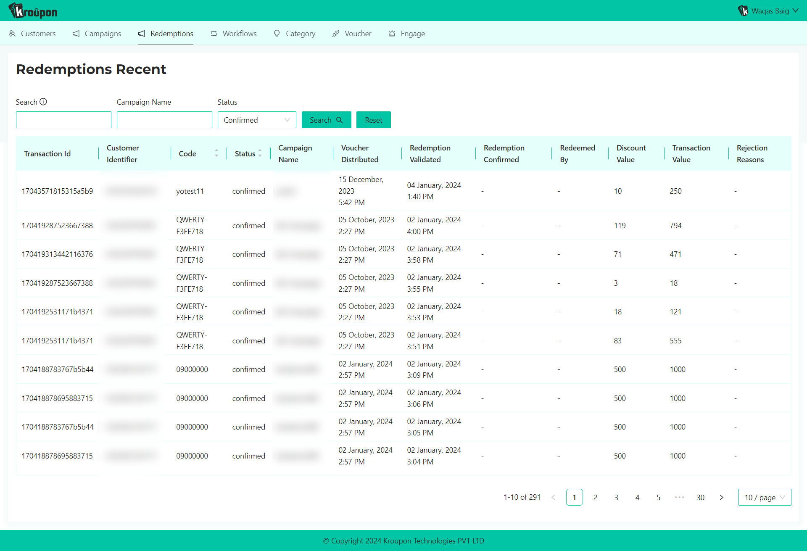This screenshot has width=807, height=551.
Task: Focus the Search text field
Action: tap(63, 120)
